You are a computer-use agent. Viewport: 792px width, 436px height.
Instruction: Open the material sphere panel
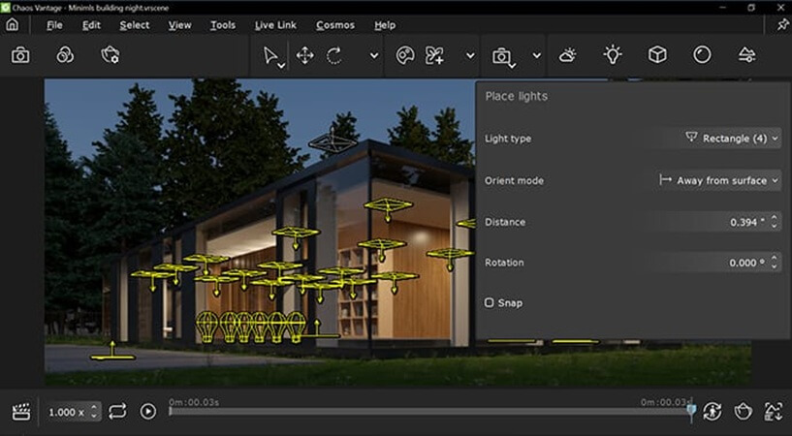pos(702,55)
